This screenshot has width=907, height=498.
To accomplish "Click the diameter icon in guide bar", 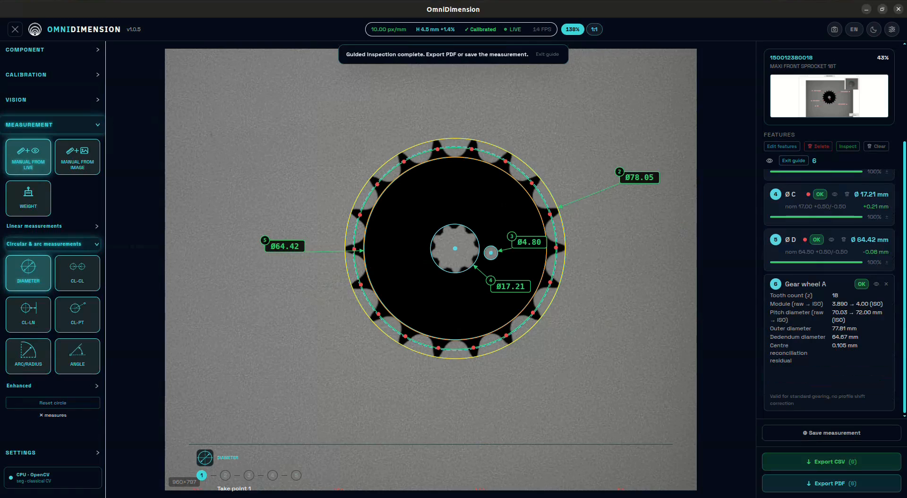I will pos(205,458).
